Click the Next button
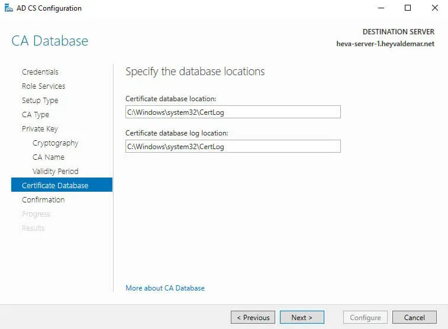Screen dimensions: 448x329 pyautogui.click(x=302, y=317)
